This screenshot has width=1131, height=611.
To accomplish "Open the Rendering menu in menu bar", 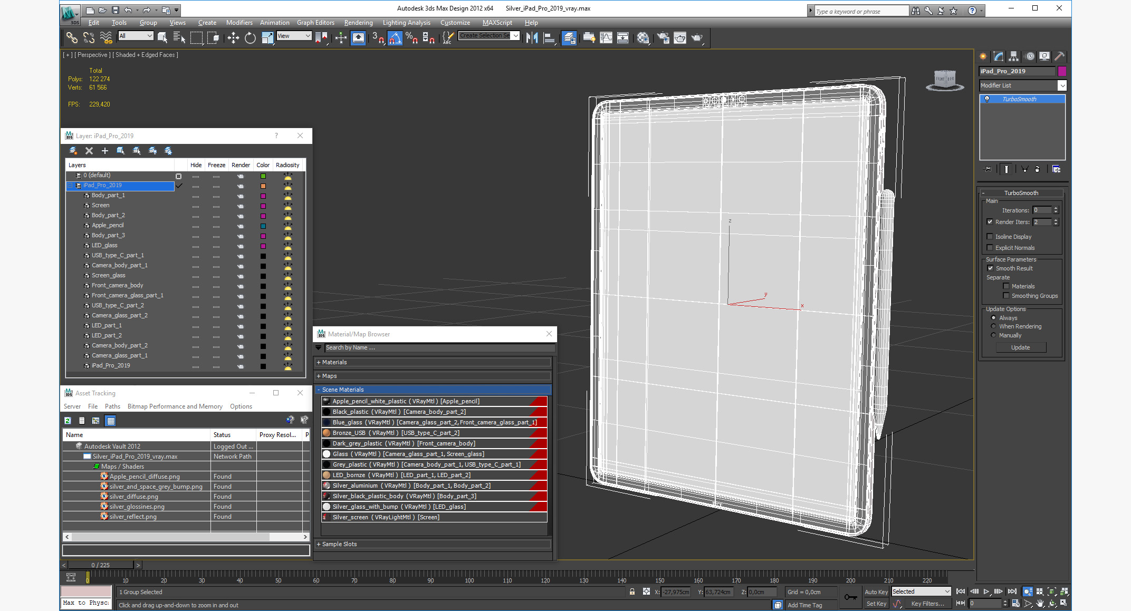I will tap(358, 23).
